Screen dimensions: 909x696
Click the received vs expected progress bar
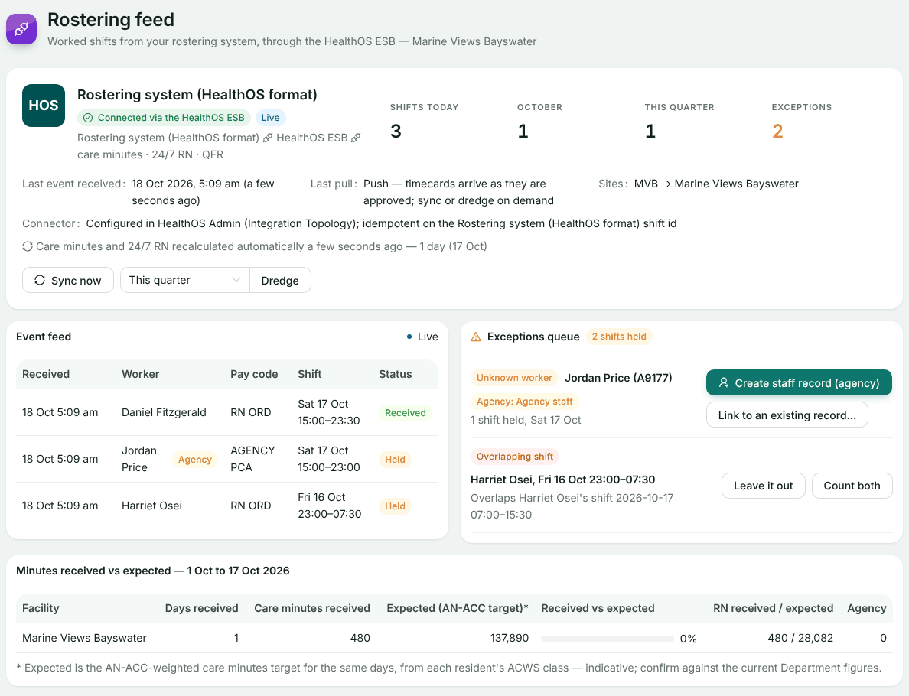[x=607, y=639]
